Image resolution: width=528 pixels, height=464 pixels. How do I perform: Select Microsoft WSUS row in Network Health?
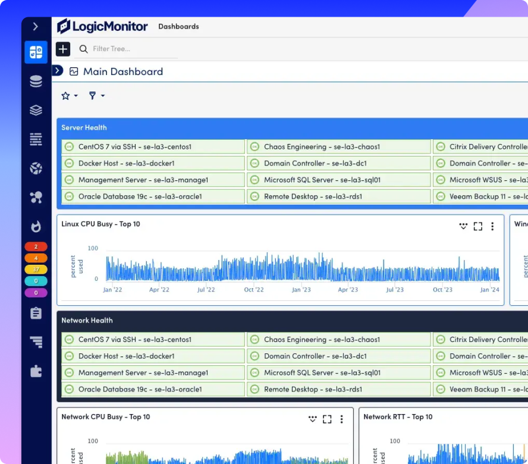480,372
